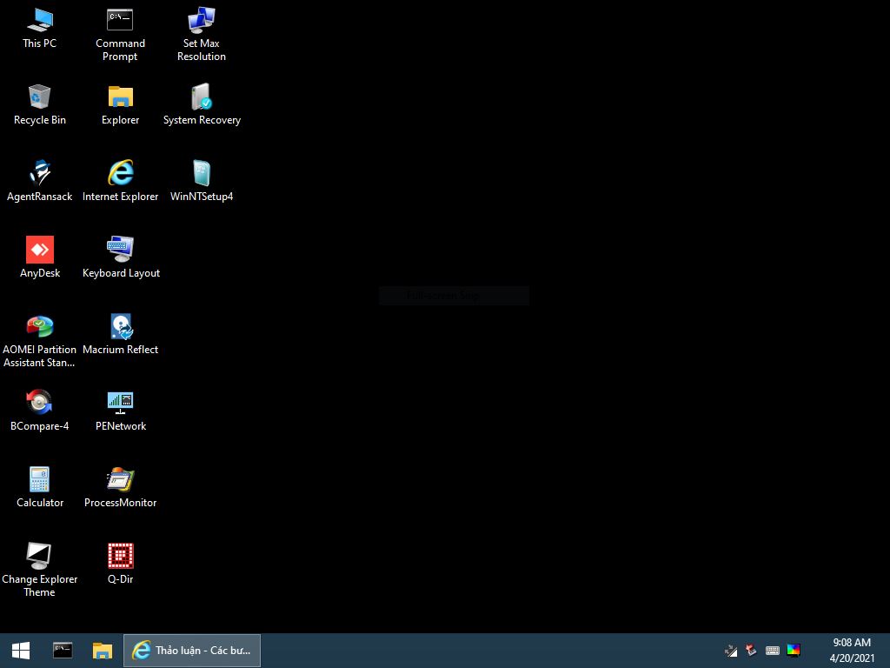
Task: Click the Q-Dir shortcut
Action: click(120, 564)
